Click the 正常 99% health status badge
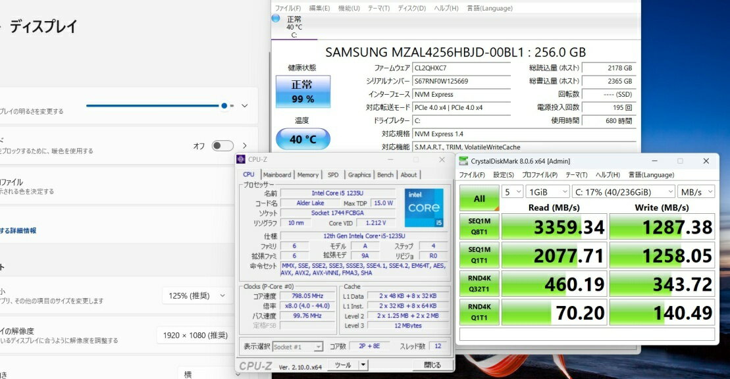The width and height of the screenshot is (730, 379). [302, 91]
